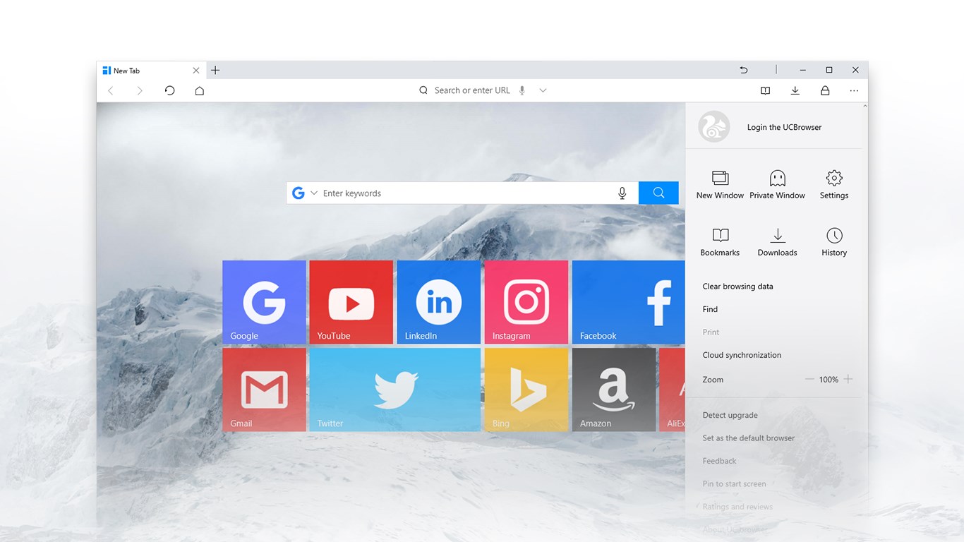Open the LinkedIn speed dial tile
Screen dimensions: 964x542
[x=439, y=302]
